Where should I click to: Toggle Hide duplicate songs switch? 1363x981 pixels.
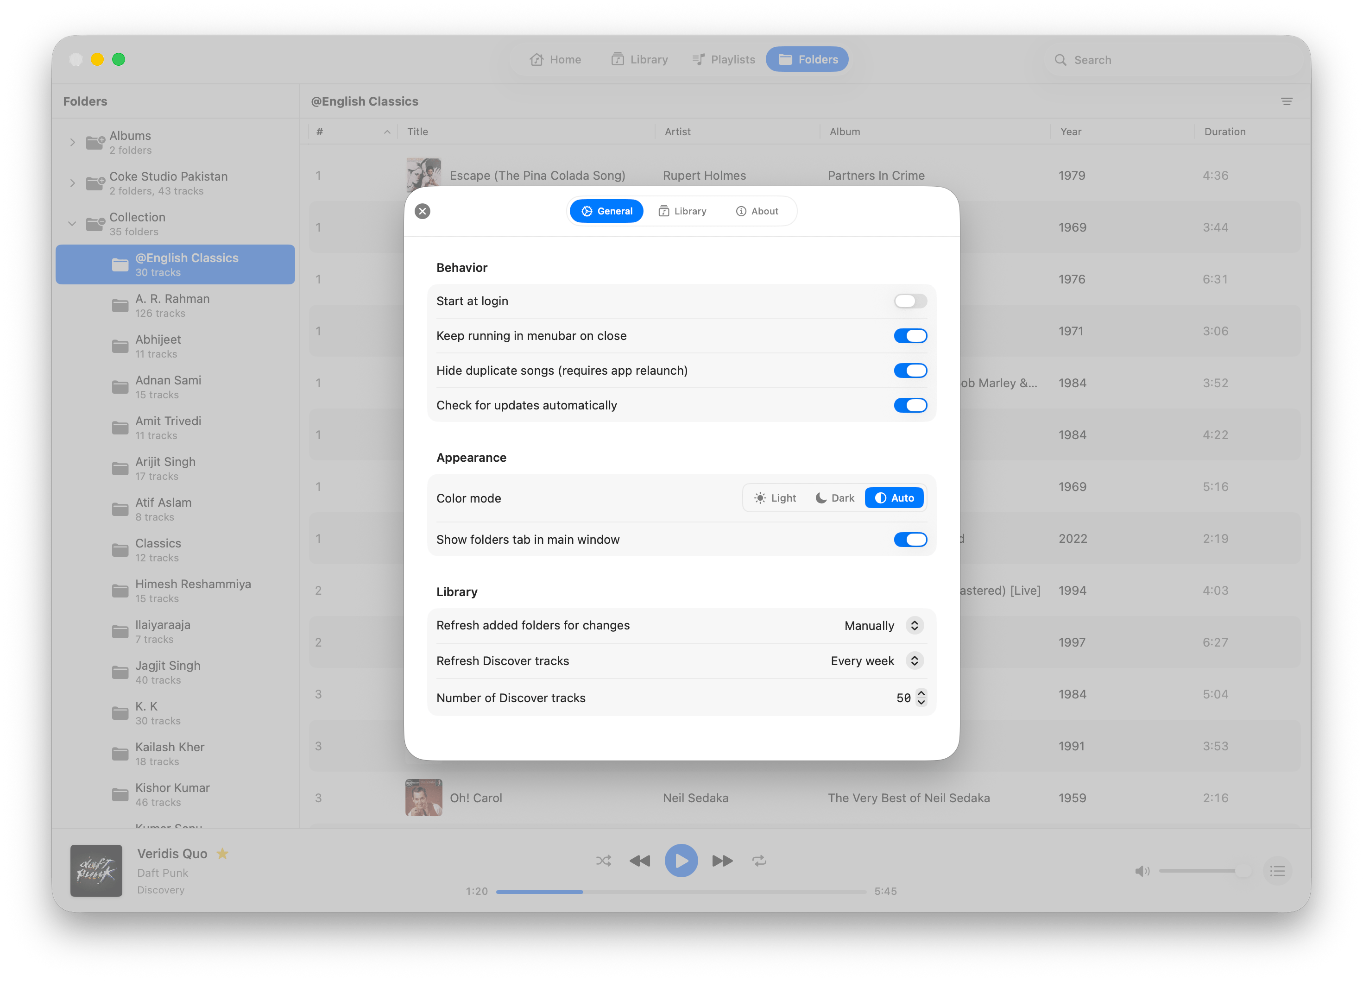pos(910,371)
